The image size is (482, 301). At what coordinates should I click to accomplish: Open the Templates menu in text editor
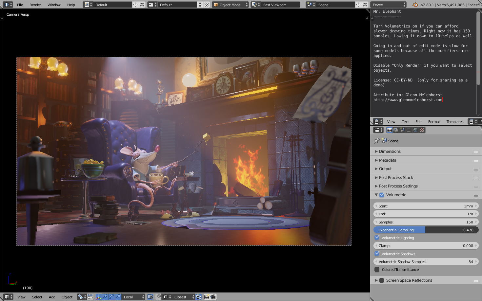[455, 122]
